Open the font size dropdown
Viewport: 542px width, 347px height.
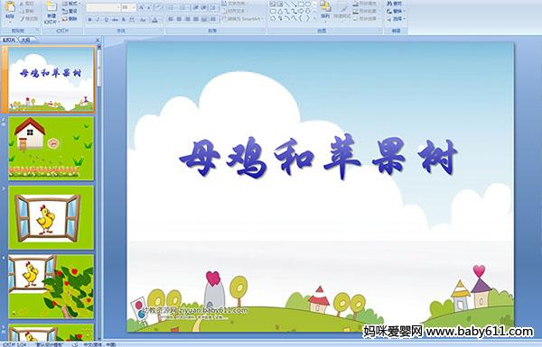pyautogui.click(x=128, y=7)
